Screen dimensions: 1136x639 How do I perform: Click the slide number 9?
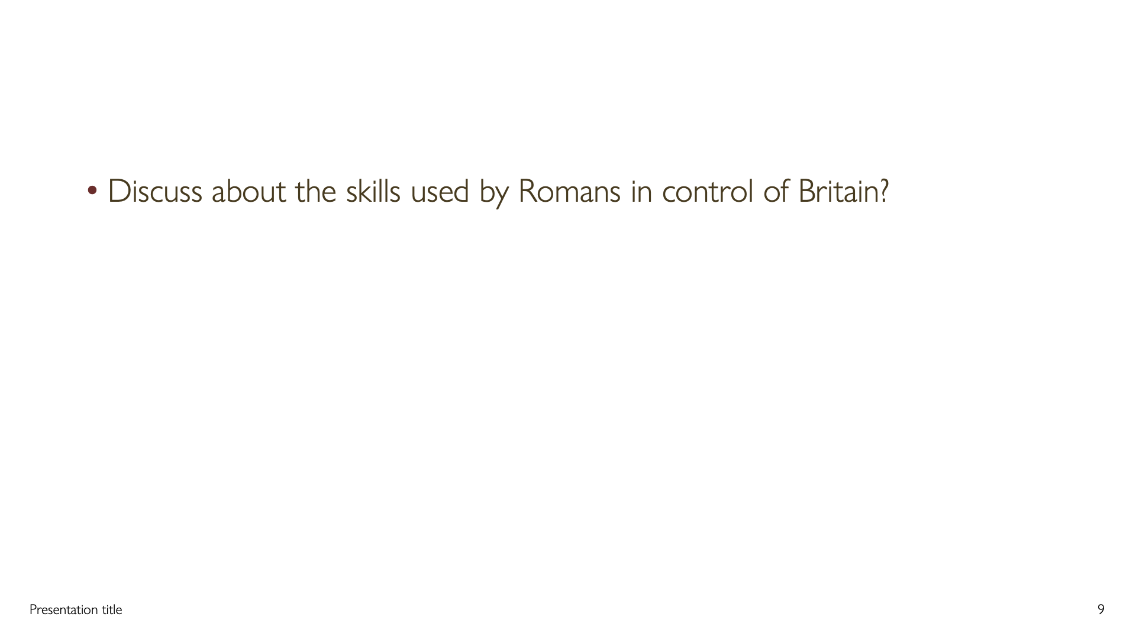tap(1100, 609)
